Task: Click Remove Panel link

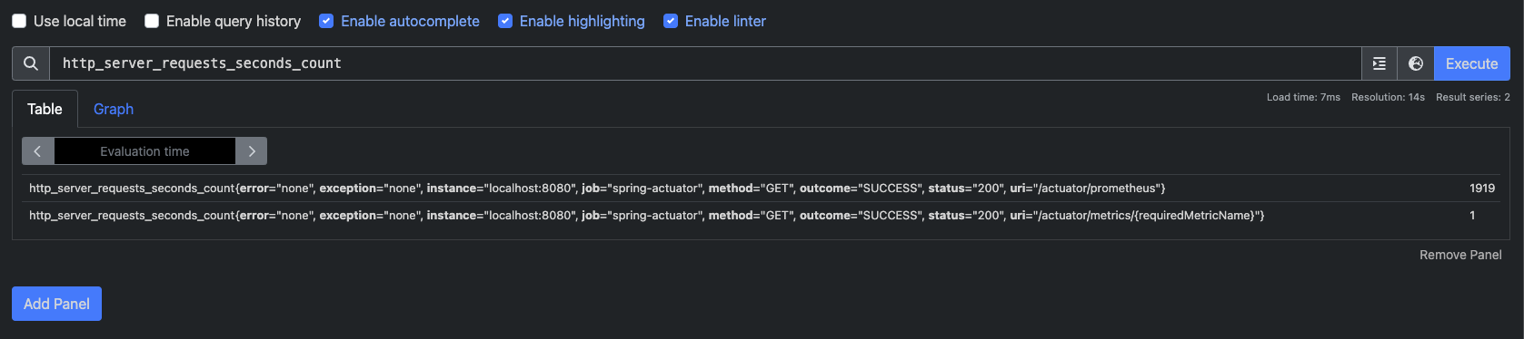Action: (x=1460, y=255)
